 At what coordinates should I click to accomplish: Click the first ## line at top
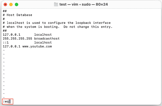click(5, 11)
